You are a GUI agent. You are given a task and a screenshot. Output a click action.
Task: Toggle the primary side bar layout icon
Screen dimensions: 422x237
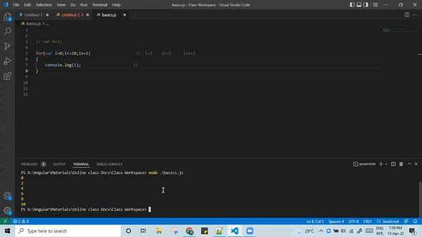(x=352, y=5)
